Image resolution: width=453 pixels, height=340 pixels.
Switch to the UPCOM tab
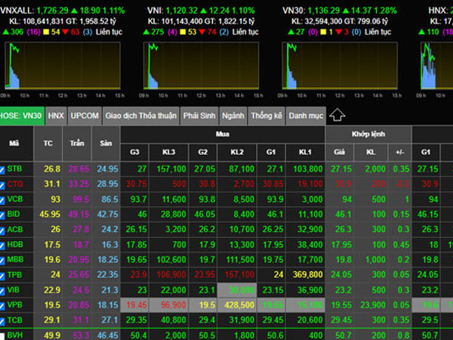(85, 116)
